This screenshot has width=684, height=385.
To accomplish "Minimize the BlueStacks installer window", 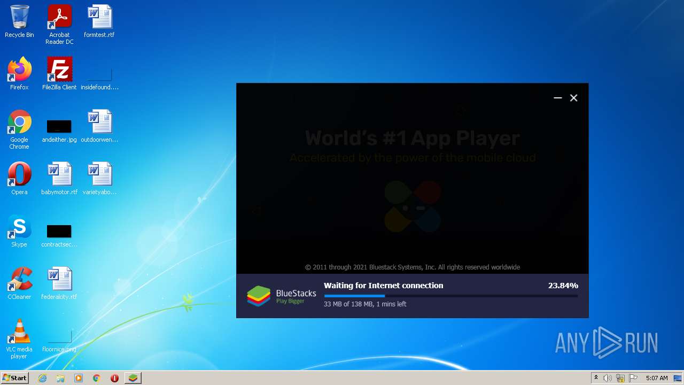I will (x=558, y=98).
